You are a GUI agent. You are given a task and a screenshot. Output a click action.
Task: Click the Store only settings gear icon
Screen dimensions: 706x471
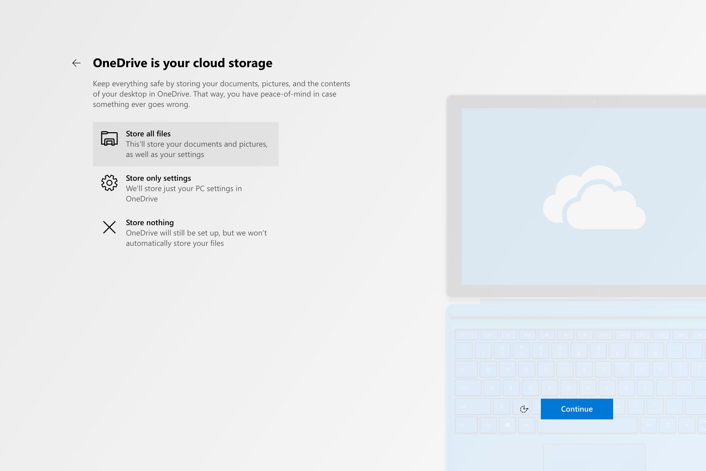pos(109,183)
